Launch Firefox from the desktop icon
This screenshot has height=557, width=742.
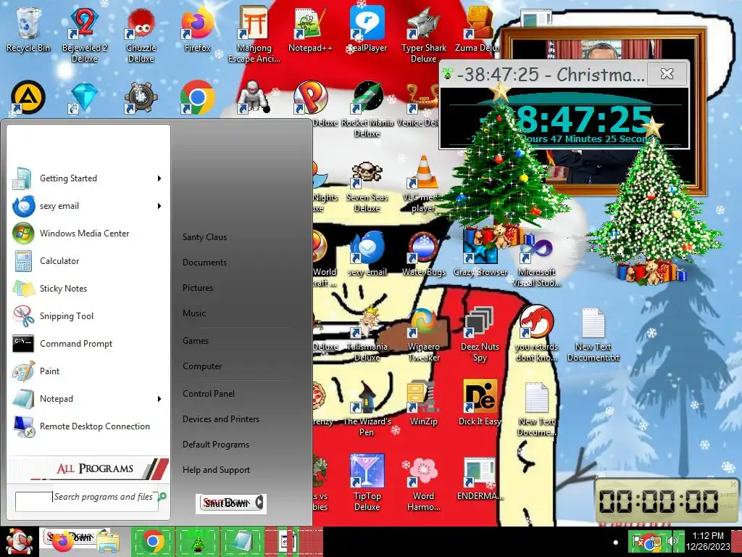tap(197, 30)
